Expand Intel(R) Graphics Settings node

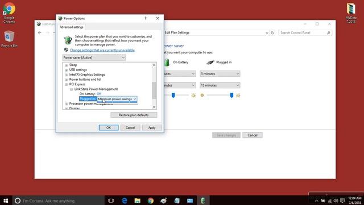[66, 75]
